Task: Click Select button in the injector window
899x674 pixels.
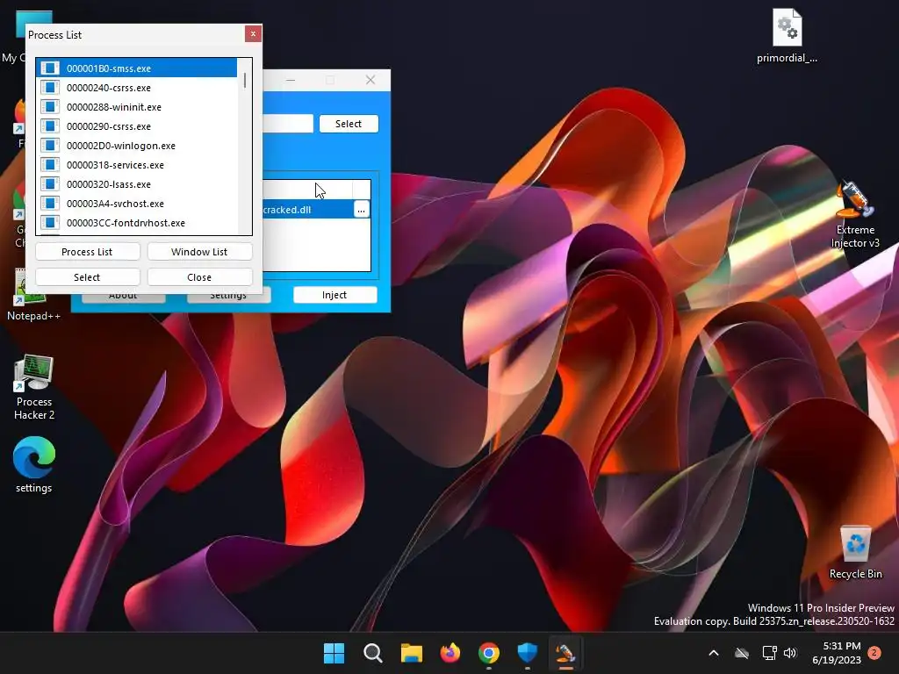Action: click(x=349, y=124)
